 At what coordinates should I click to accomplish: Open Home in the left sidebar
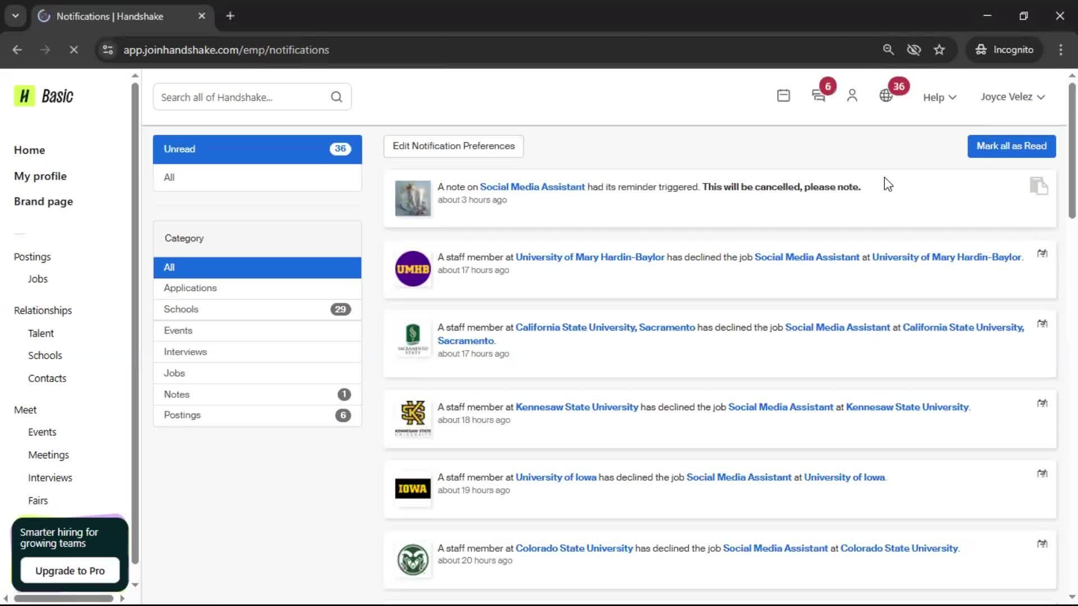(x=29, y=150)
